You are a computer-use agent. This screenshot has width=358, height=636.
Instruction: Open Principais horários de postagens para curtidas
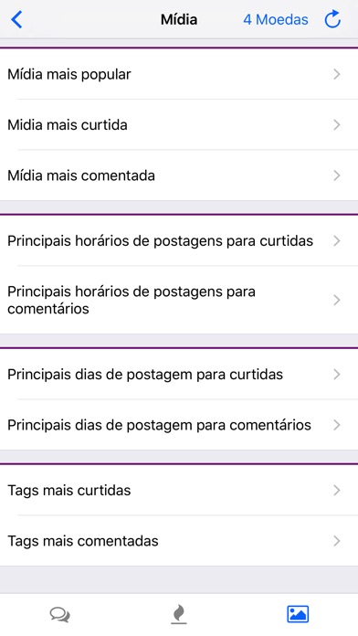pyautogui.click(x=179, y=241)
